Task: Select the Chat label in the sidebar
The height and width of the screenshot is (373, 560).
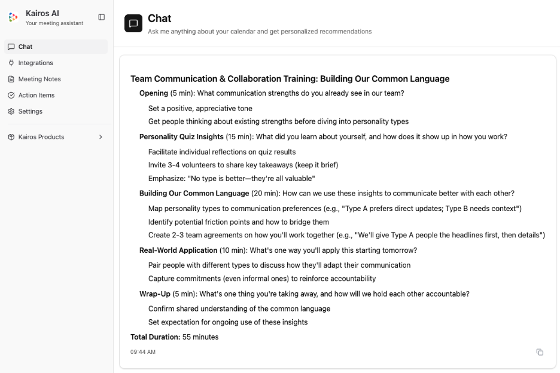Action: point(26,47)
